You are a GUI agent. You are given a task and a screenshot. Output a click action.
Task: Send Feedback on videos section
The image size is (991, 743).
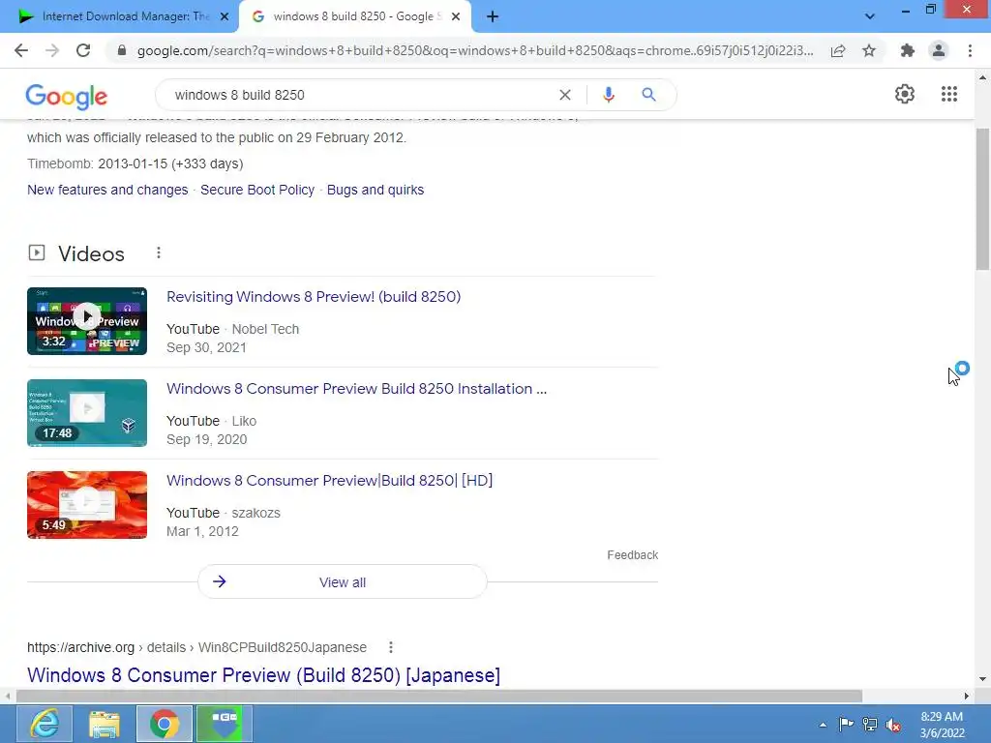click(633, 554)
